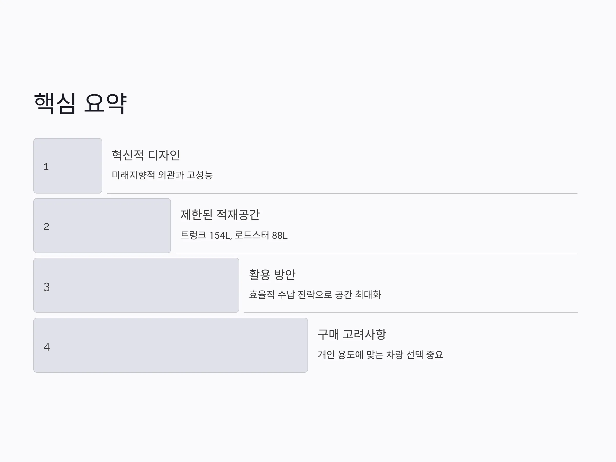Click the gray bar numbered 2

click(x=102, y=226)
